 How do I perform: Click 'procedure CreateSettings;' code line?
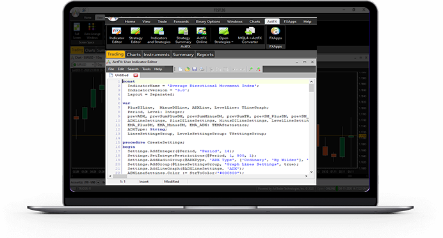pos(154,142)
